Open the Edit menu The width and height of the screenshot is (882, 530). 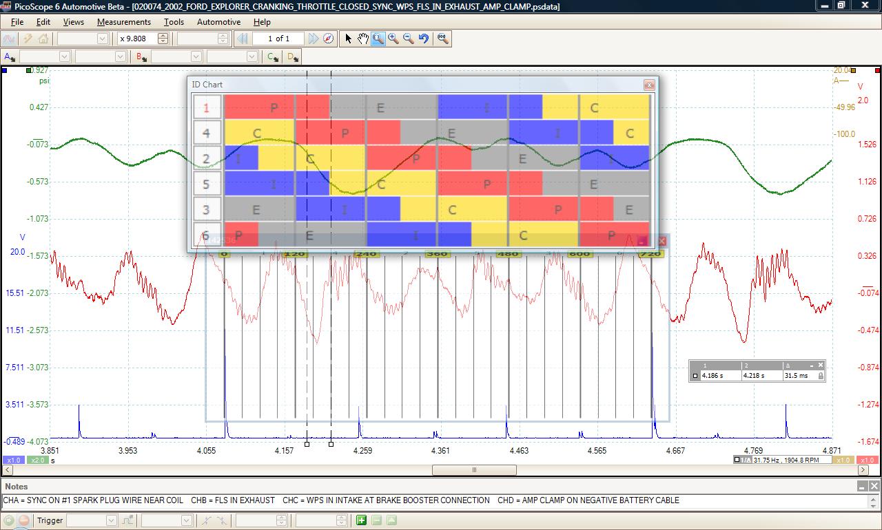click(43, 22)
